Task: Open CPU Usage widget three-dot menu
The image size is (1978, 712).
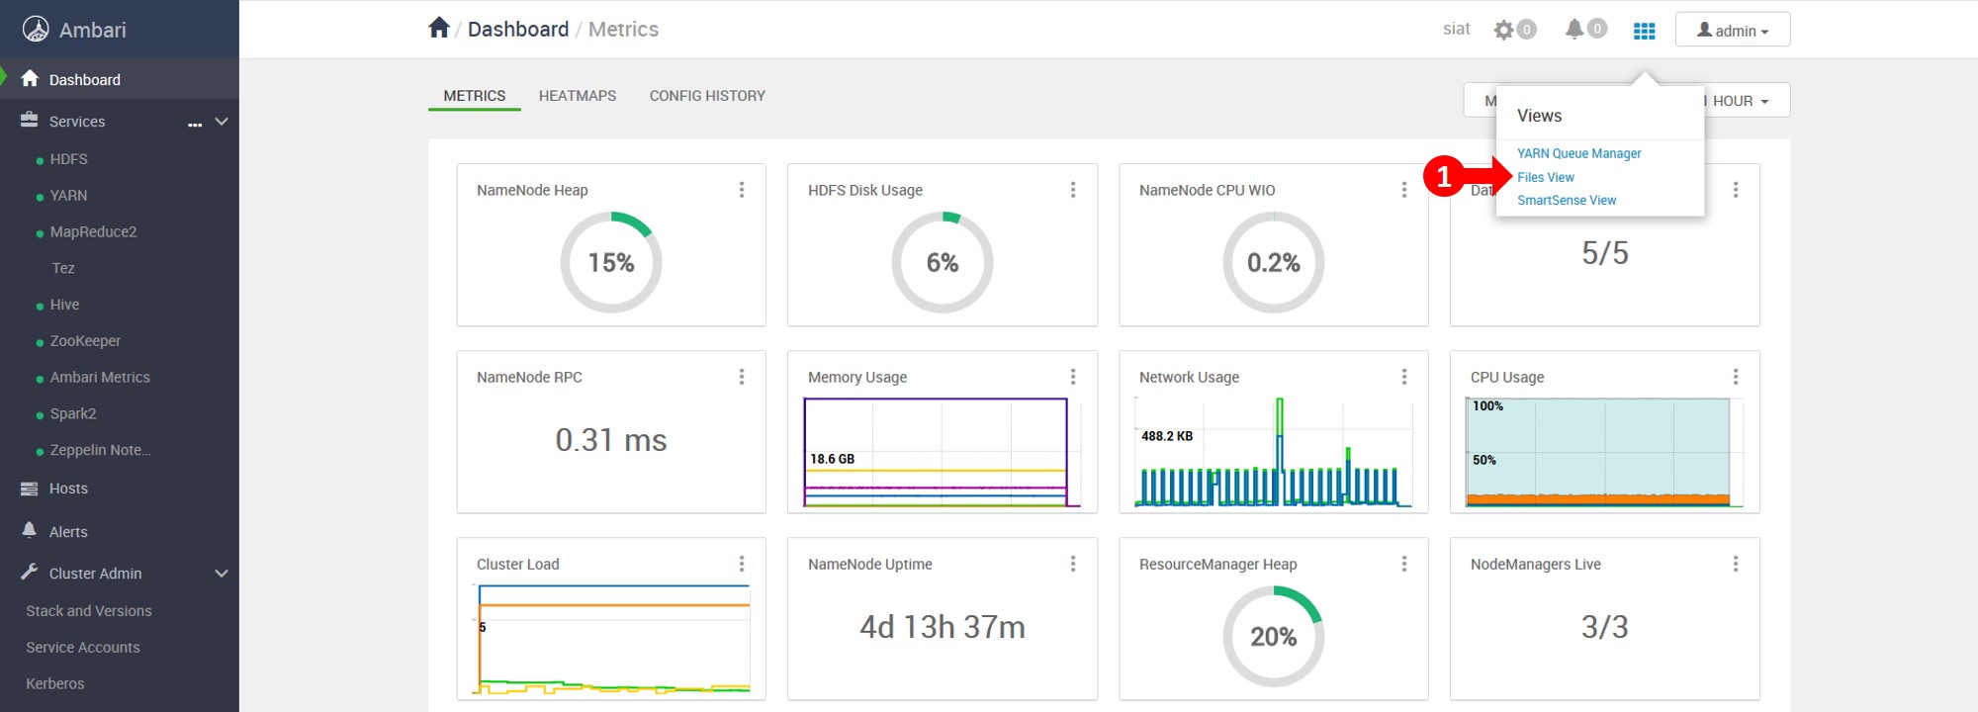Action: tap(1735, 377)
